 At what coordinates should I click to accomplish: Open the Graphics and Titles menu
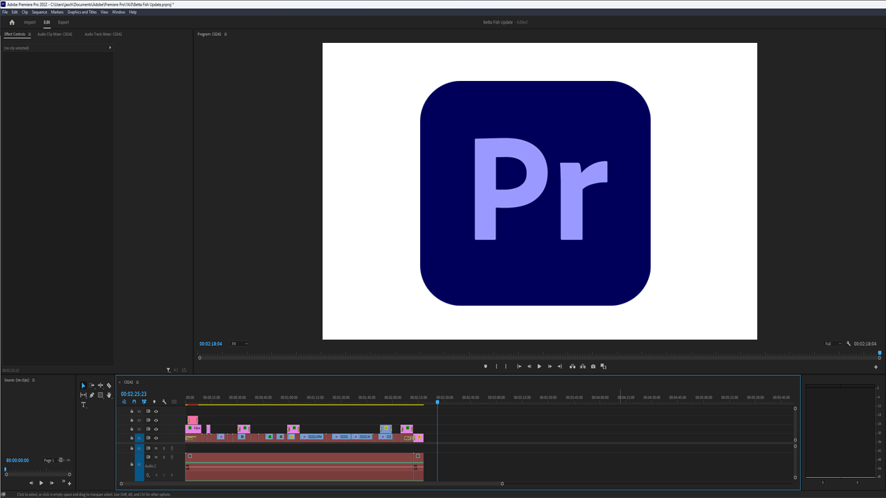click(x=82, y=12)
